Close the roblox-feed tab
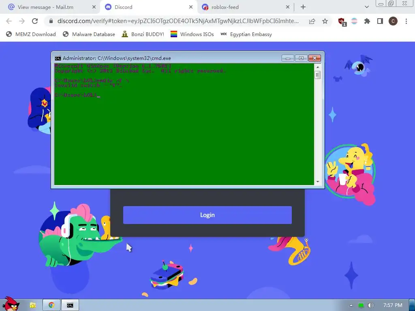The height and width of the screenshot is (311, 415). coord(288,7)
